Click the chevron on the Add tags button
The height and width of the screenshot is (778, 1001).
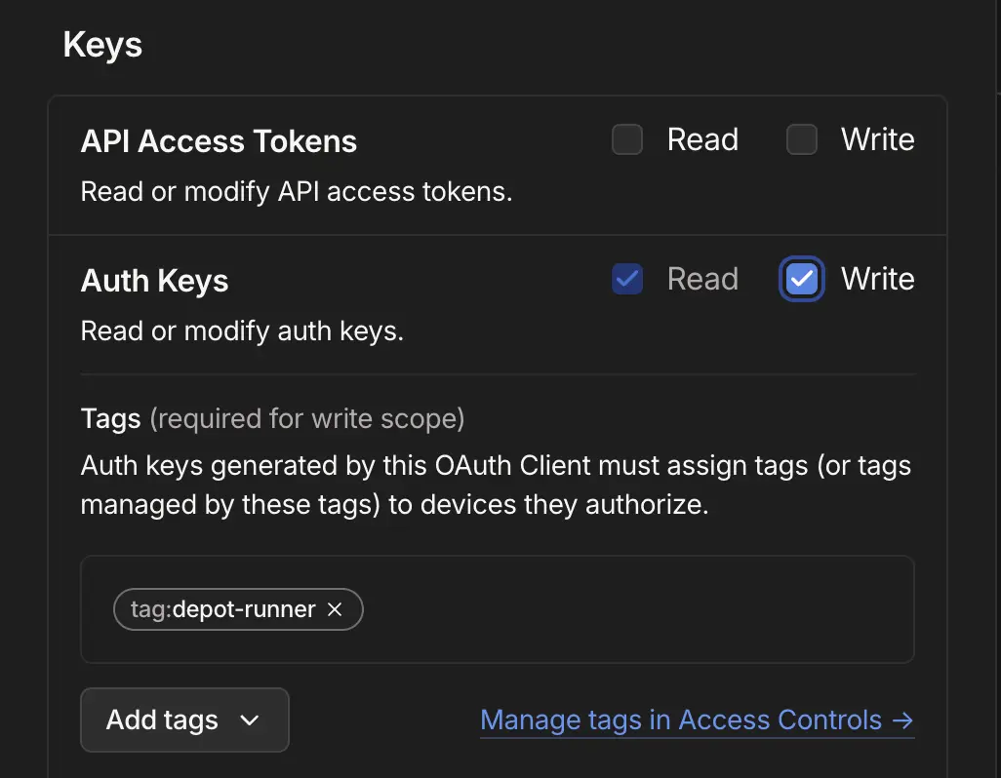250,720
